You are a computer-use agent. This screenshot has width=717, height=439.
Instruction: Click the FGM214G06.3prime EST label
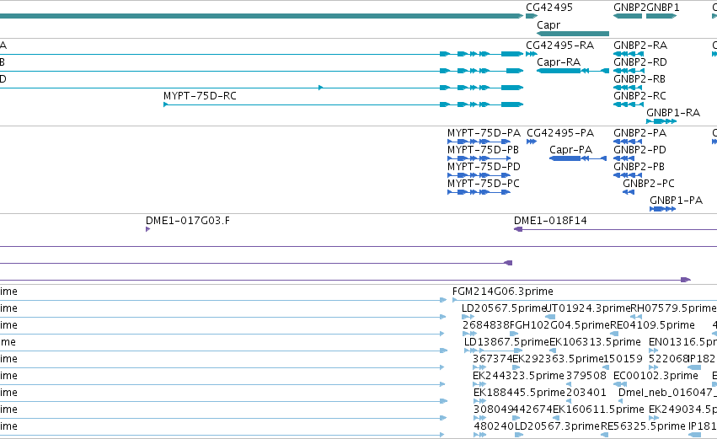[x=502, y=292]
